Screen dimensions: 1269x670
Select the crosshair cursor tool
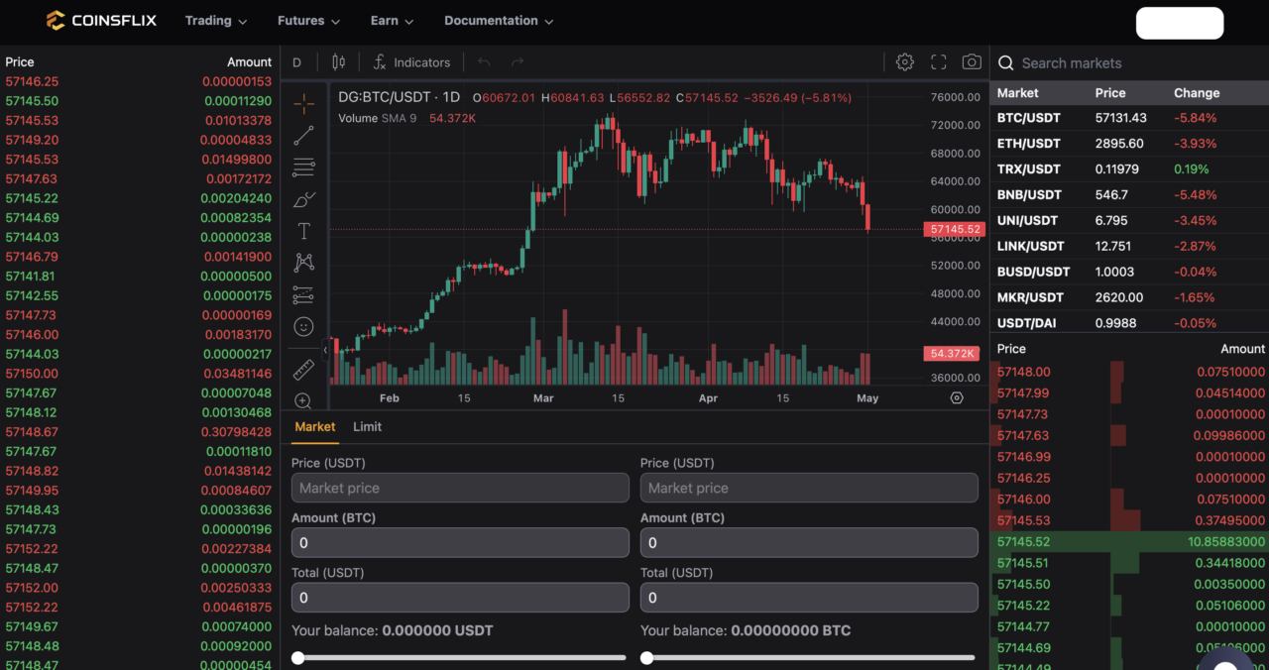point(304,103)
